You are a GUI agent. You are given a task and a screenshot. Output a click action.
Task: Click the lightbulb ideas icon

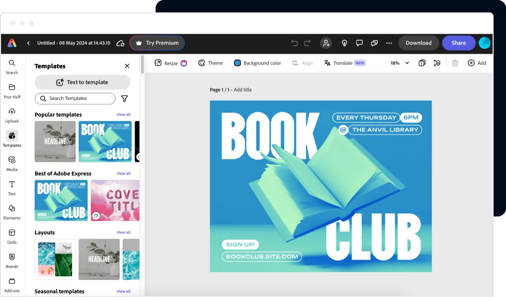pos(344,43)
